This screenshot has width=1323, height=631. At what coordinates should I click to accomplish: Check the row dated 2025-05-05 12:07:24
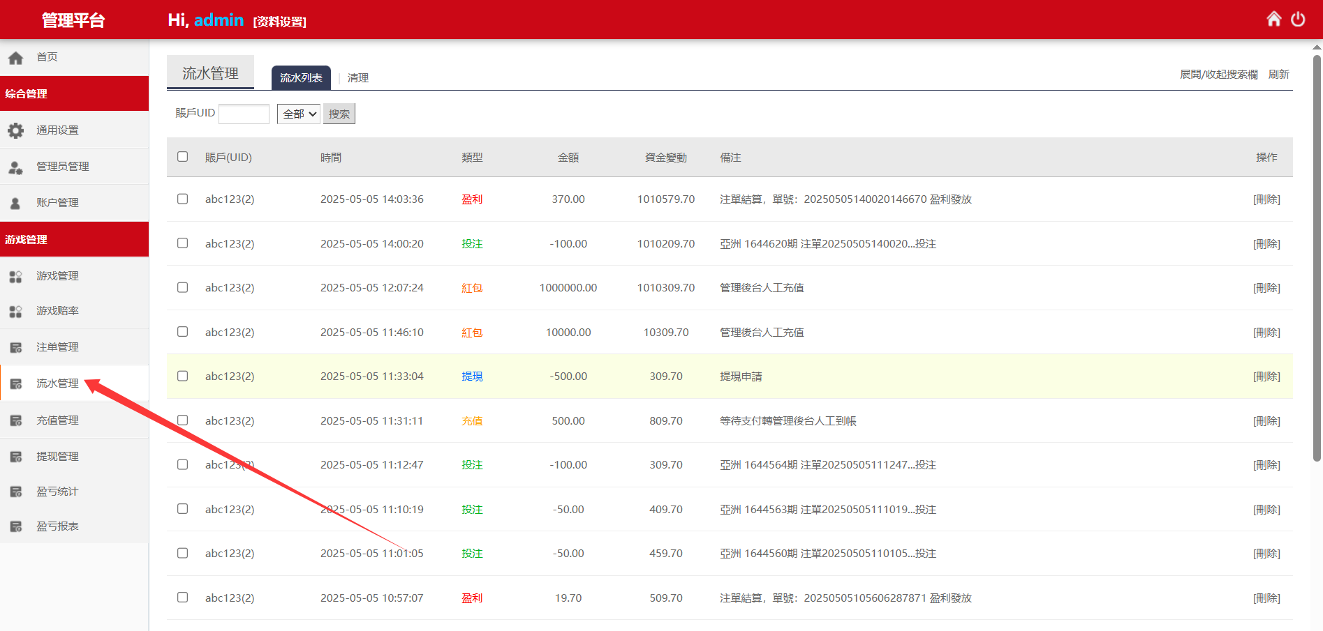pos(183,287)
